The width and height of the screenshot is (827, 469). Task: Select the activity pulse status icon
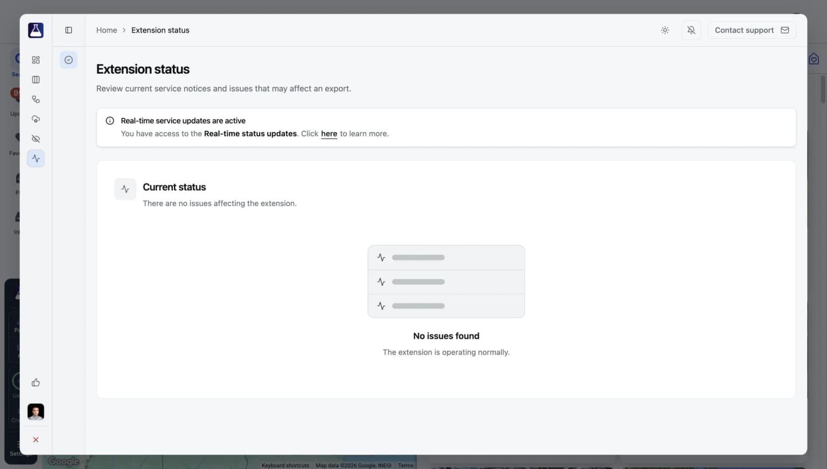point(36,158)
